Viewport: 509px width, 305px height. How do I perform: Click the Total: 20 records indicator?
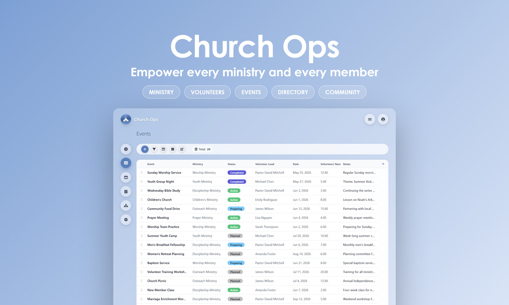[203, 149]
